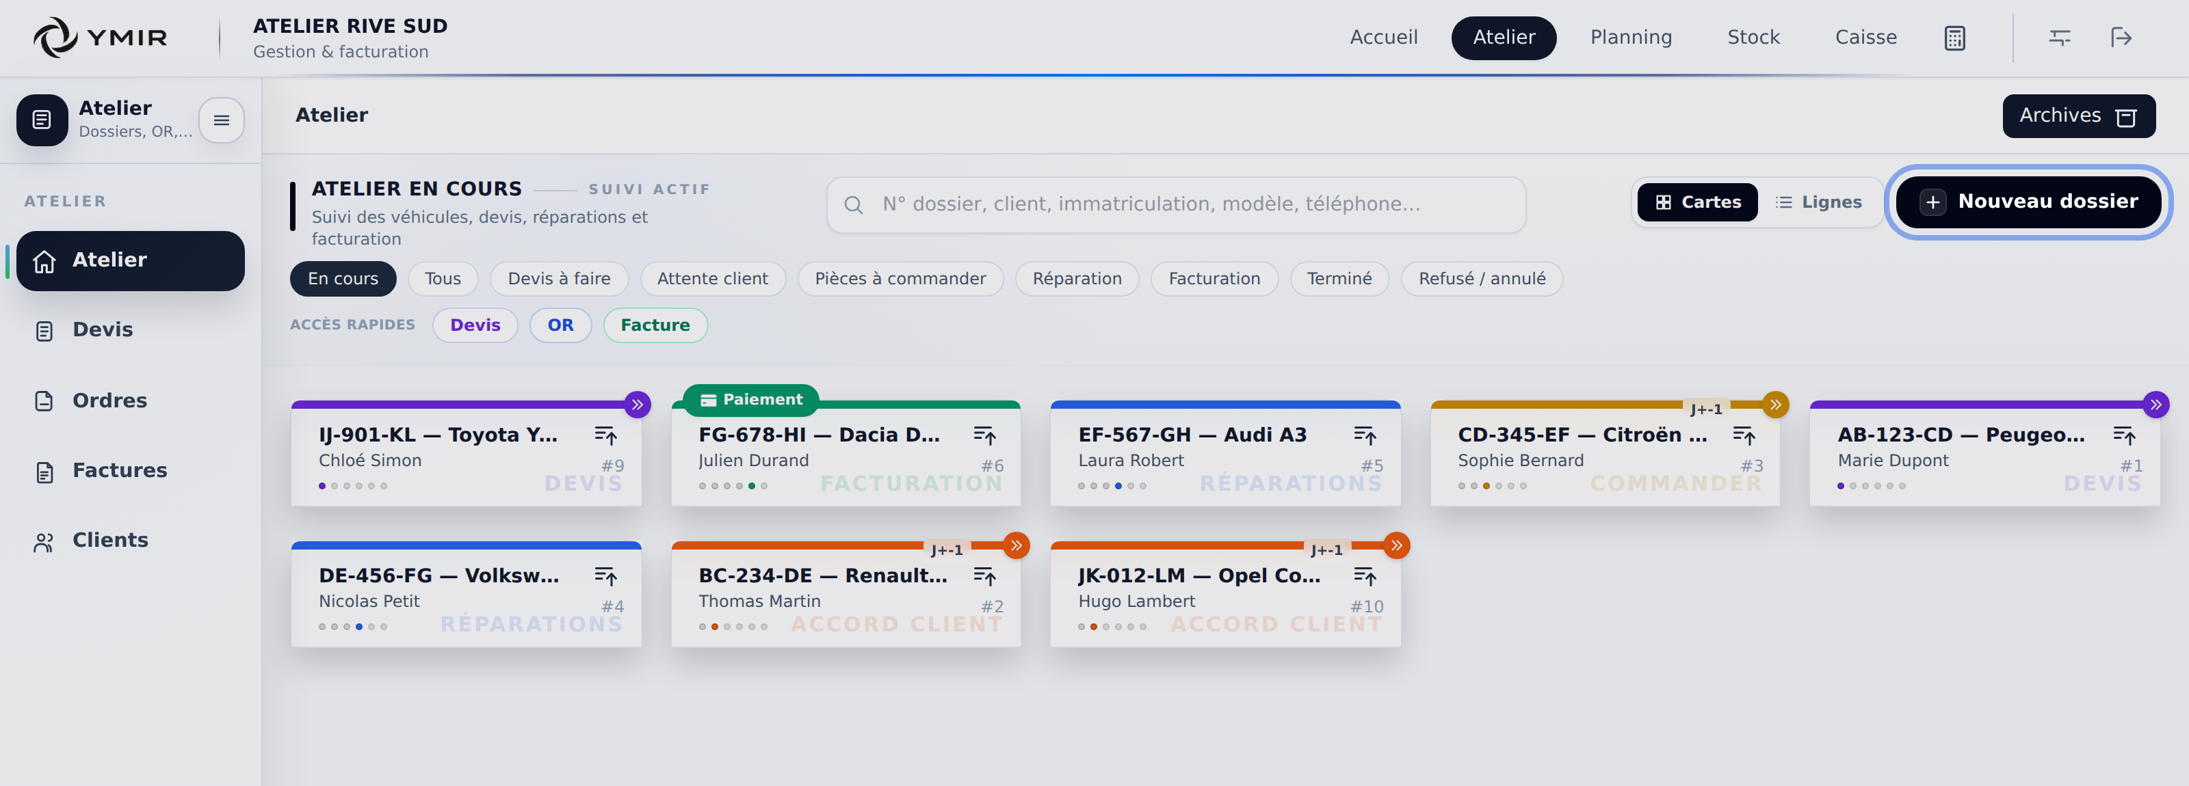Click the Paiement badge on Dacia card

click(x=751, y=400)
